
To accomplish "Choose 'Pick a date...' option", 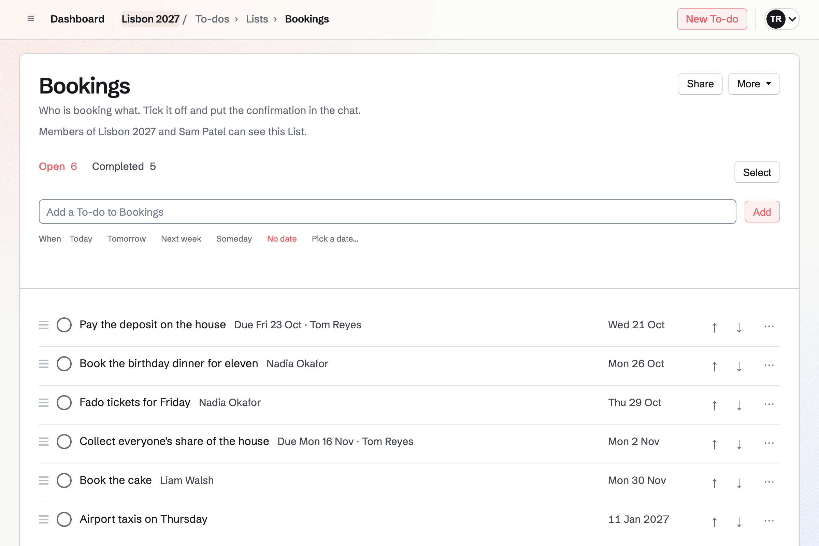I will point(335,239).
